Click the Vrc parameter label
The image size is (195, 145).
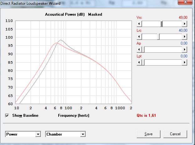click(x=139, y=18)
